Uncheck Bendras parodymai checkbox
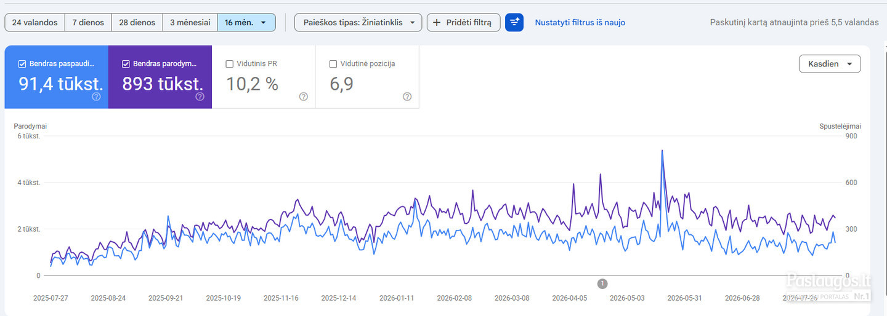Screen dimensions: 887x316 tap(126, 63)
